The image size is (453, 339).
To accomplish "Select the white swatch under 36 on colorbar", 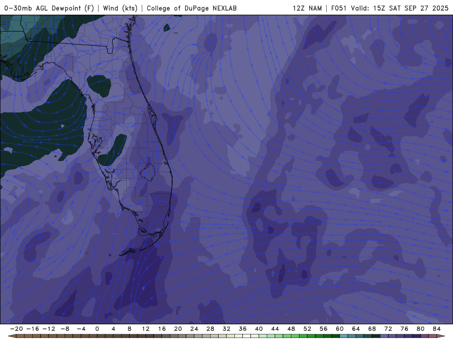I will 246,336.
